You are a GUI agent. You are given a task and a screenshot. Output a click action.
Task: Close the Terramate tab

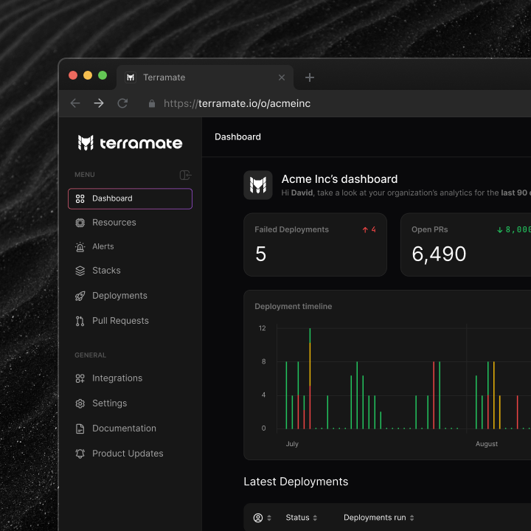(282, 77)
